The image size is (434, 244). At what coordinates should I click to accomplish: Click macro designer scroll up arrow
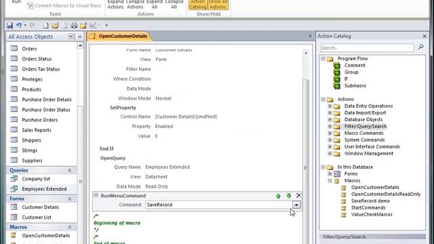tap(306, 53)
